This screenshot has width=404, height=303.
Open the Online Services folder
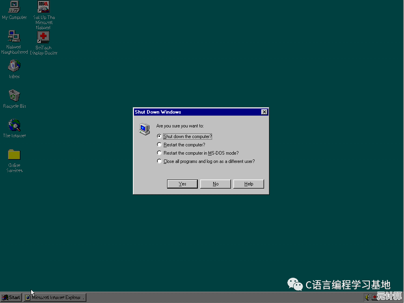[14, 156]
